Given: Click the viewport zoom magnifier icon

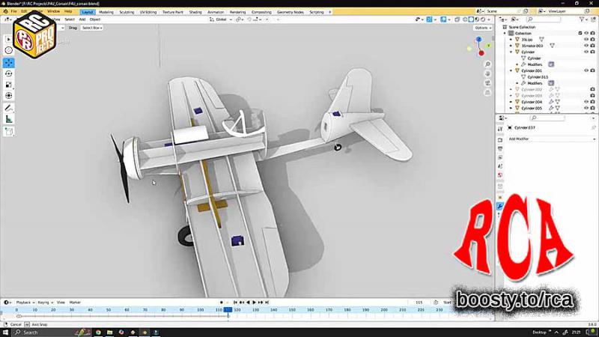Looking at the screenshot, I should point(487,64).
